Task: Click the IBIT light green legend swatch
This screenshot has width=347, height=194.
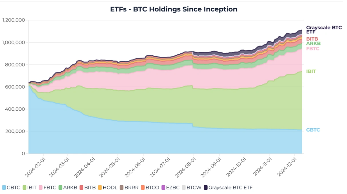Action: pyautogui.click(x=24, y=188)
